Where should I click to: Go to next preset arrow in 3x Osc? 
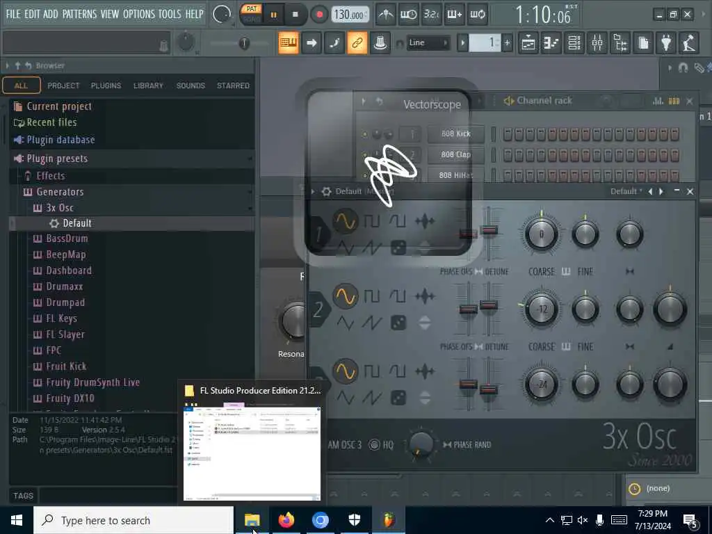click(661, 192)
